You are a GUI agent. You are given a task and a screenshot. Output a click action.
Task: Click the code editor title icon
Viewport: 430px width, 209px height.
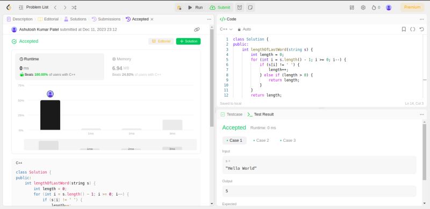coord(223,19)
